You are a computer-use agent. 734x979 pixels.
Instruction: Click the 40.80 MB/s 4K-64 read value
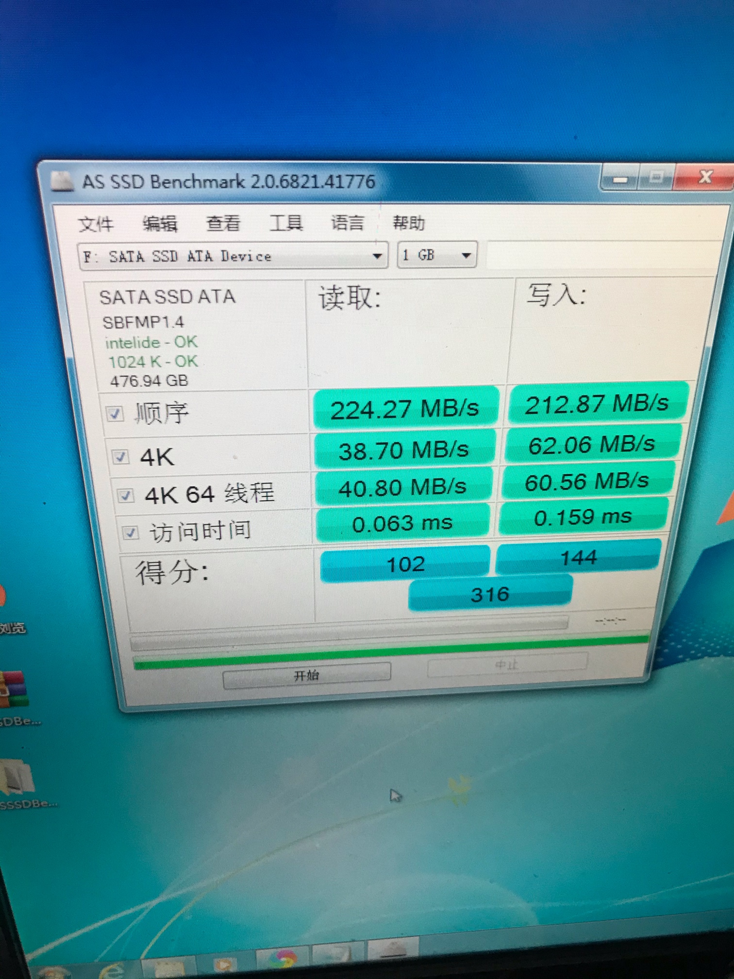[x=403, y=487]
